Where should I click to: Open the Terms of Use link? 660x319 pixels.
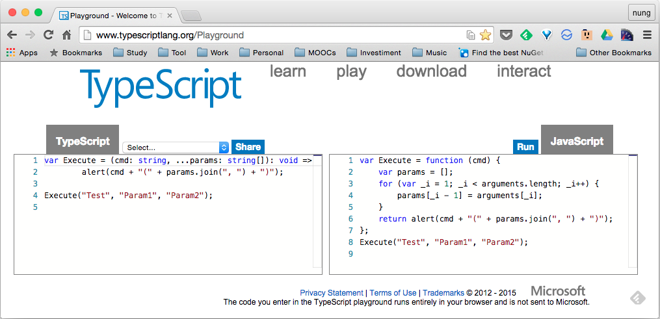393,293
